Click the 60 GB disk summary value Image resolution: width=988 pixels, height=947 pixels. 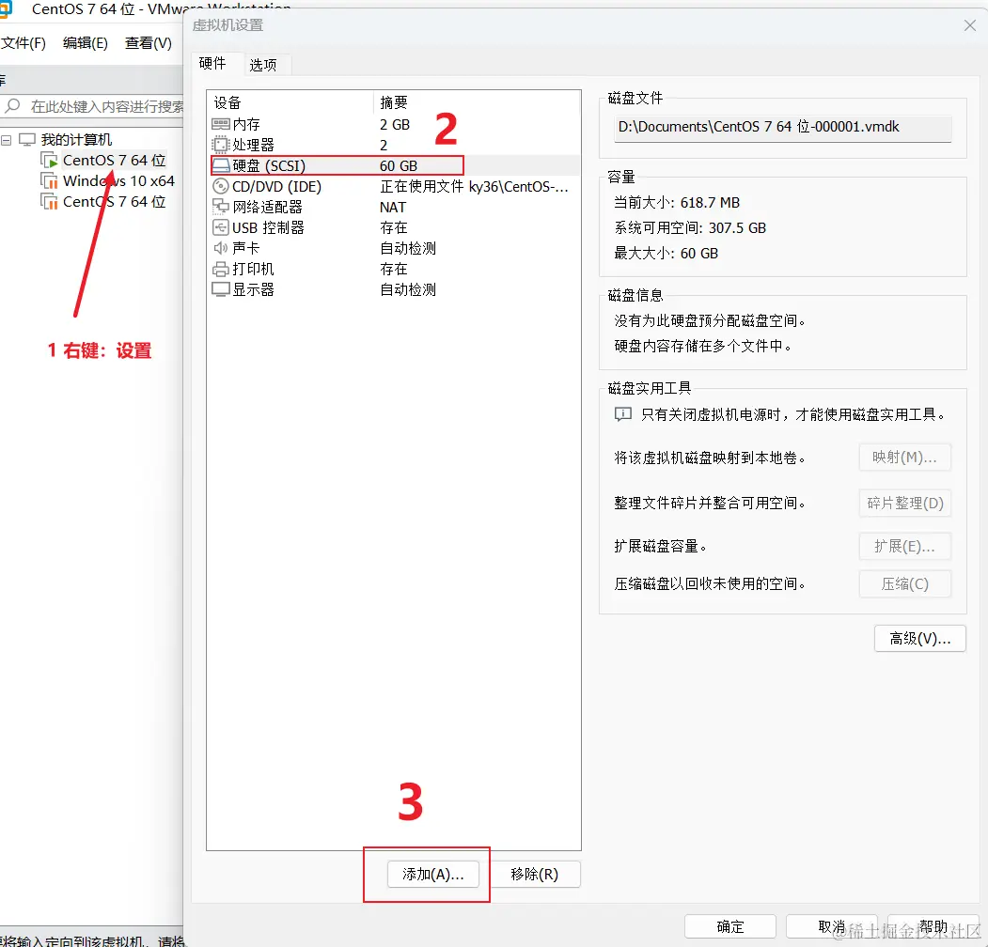399,165
